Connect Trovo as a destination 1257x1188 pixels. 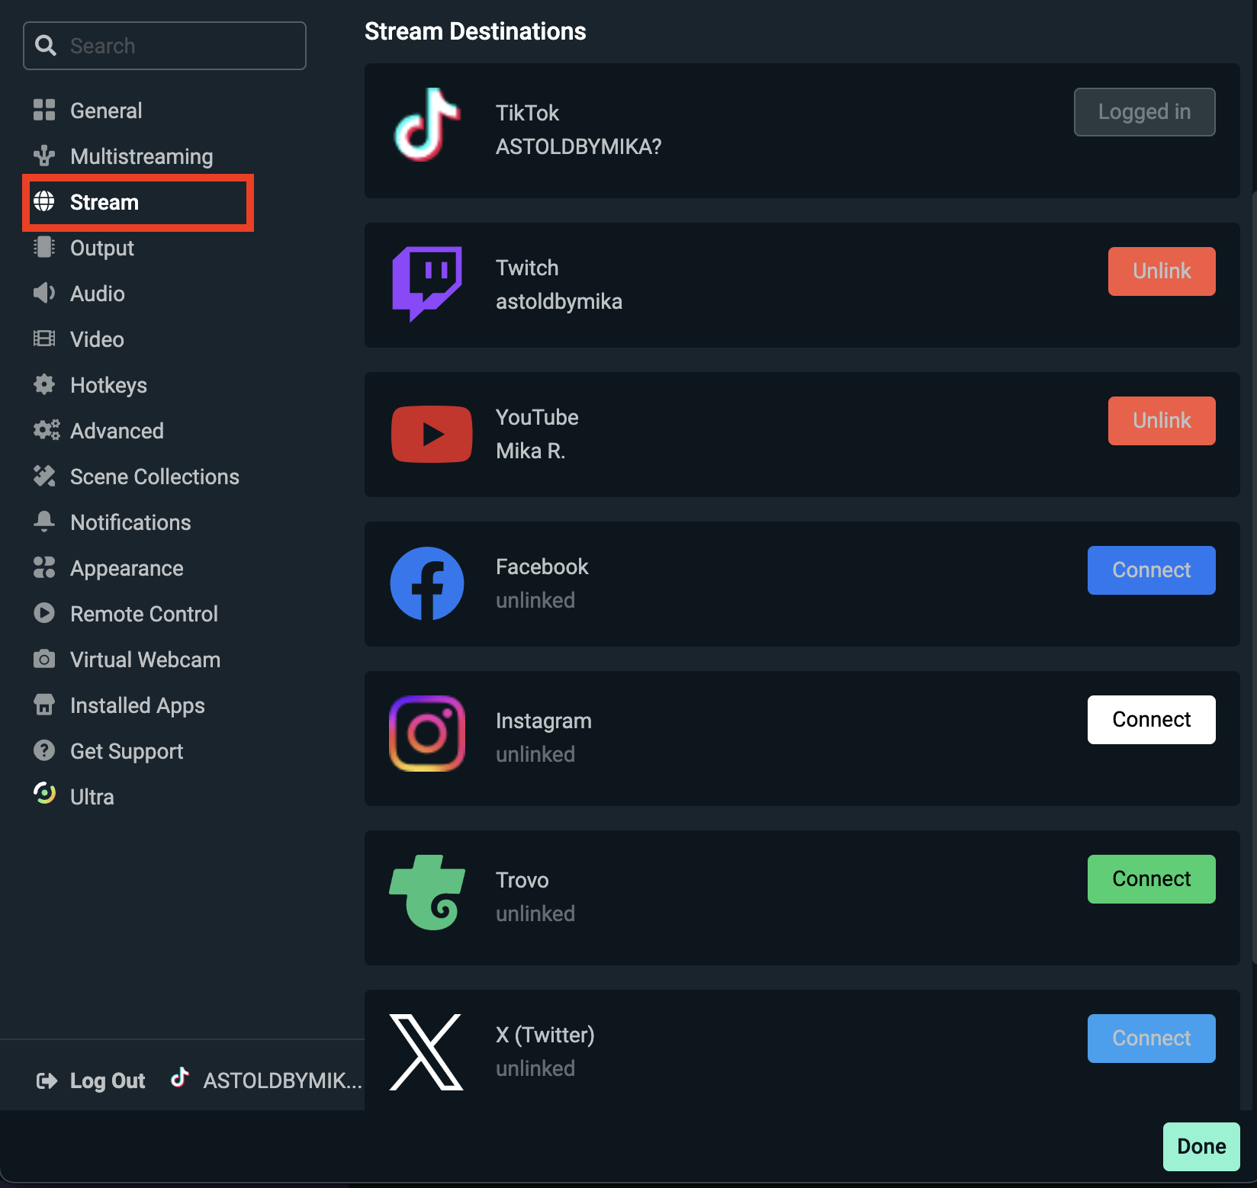tap(1151, 878)
